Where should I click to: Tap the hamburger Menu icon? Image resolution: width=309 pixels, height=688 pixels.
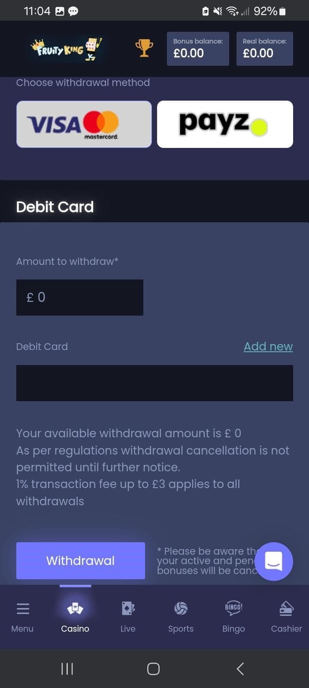click(23, 608)
